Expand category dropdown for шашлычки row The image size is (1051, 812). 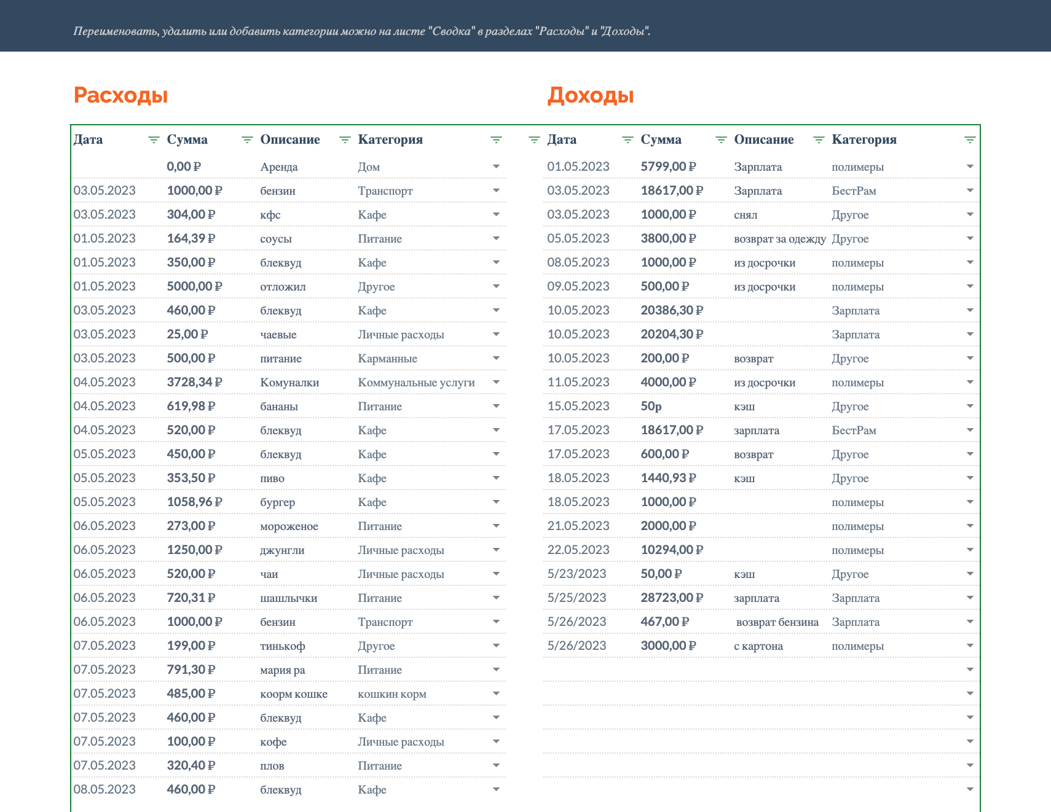tap(496, 598)
